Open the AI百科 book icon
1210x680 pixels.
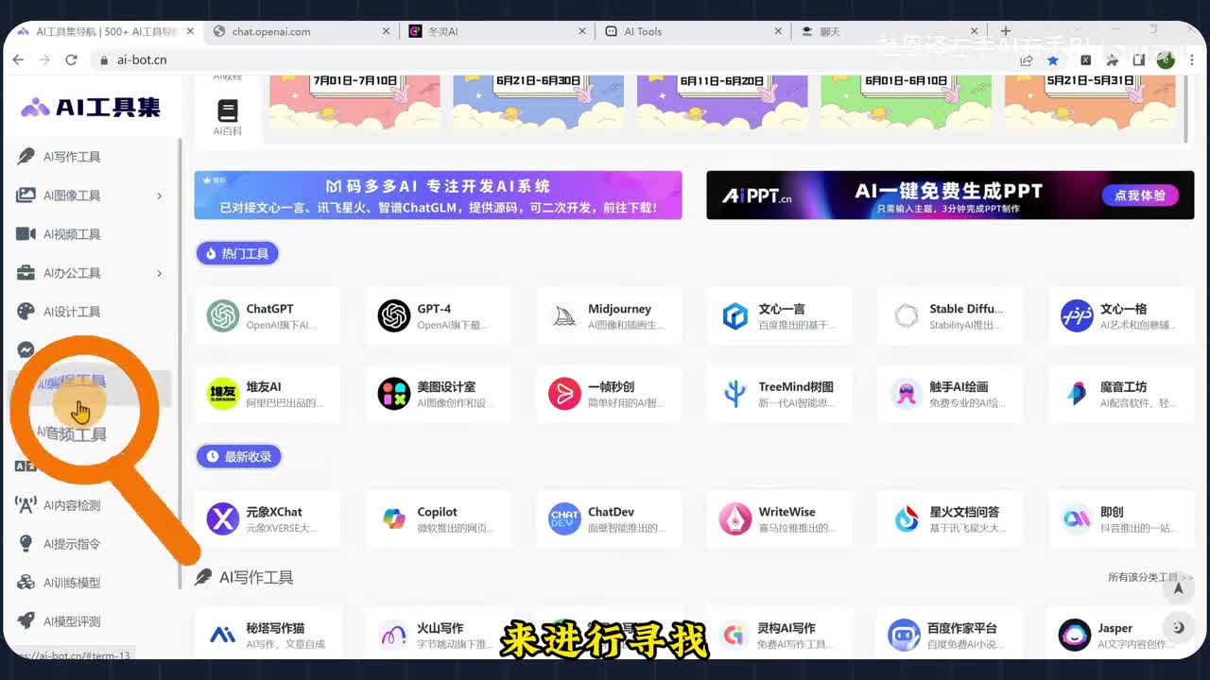tap(227, 111)
